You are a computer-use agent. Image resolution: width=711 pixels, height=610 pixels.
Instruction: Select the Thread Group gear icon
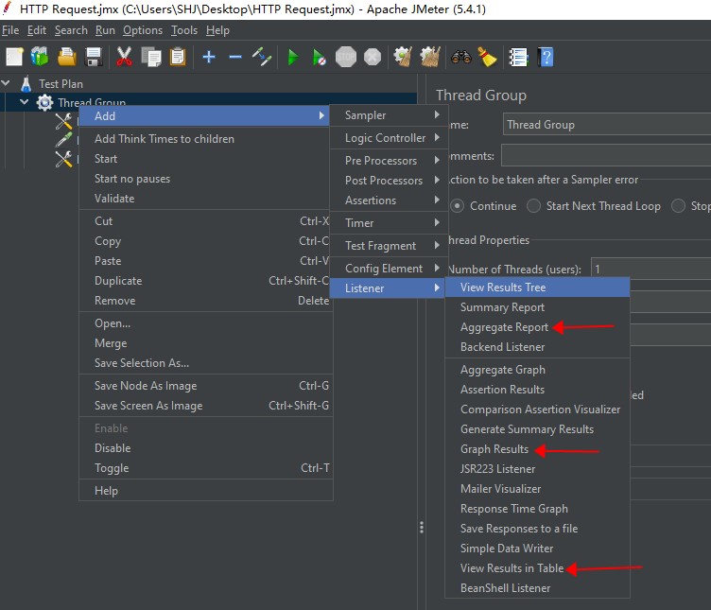(44, 102)
